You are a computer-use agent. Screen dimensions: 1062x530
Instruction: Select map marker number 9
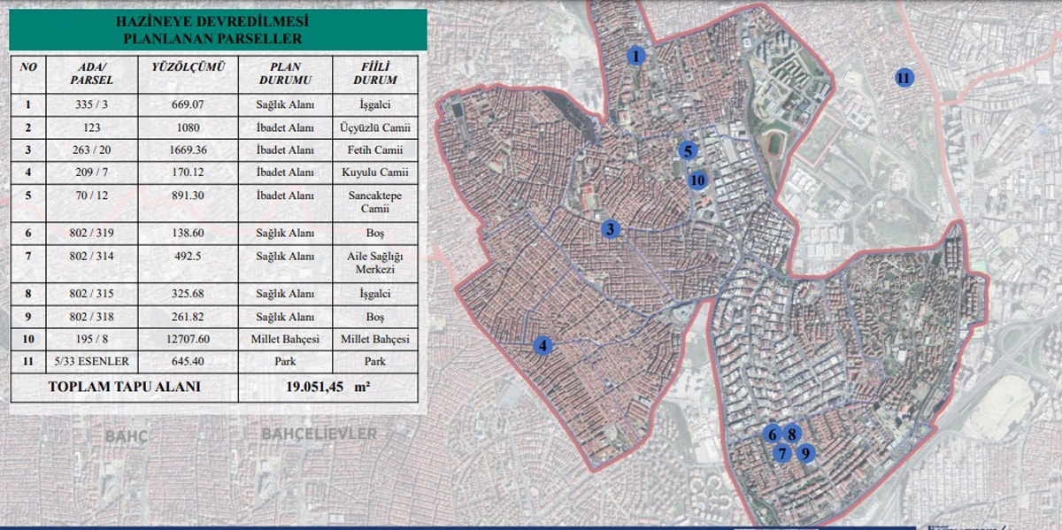coord(805,453)
